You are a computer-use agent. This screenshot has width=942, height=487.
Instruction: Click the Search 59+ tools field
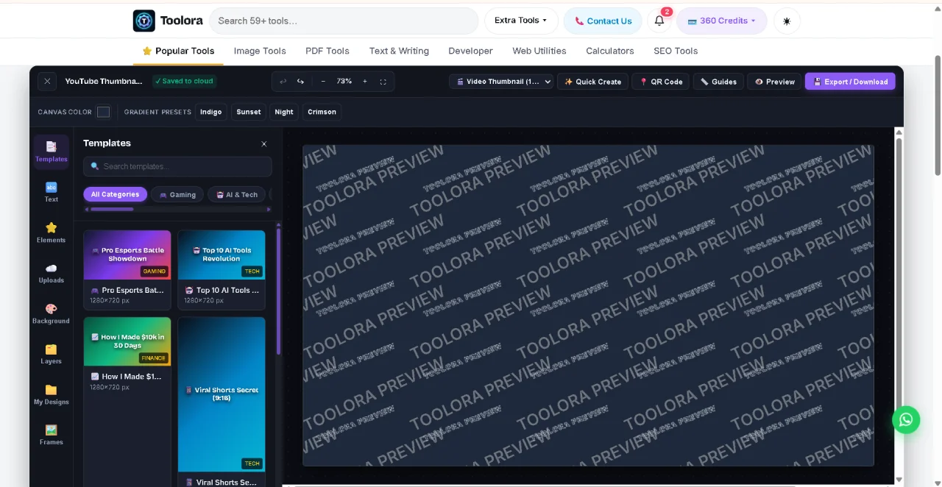tap(344, 21)
